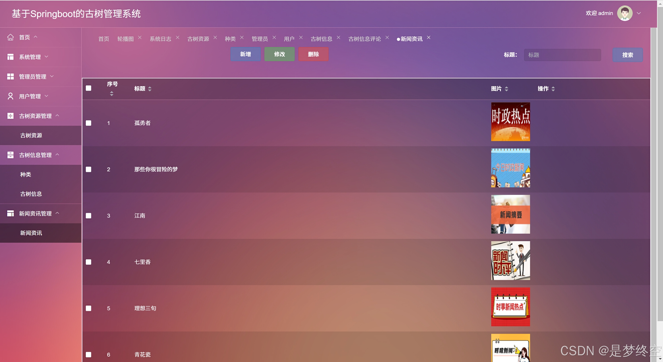Toggle the select-all header checkbox
The image size is (663, 362).
88,88
